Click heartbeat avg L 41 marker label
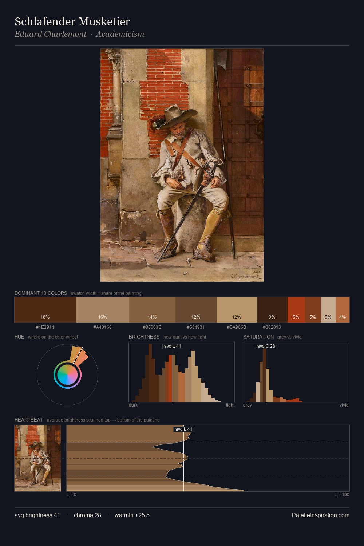The width and height of the screenshot is (364, 546). [184, 429]
